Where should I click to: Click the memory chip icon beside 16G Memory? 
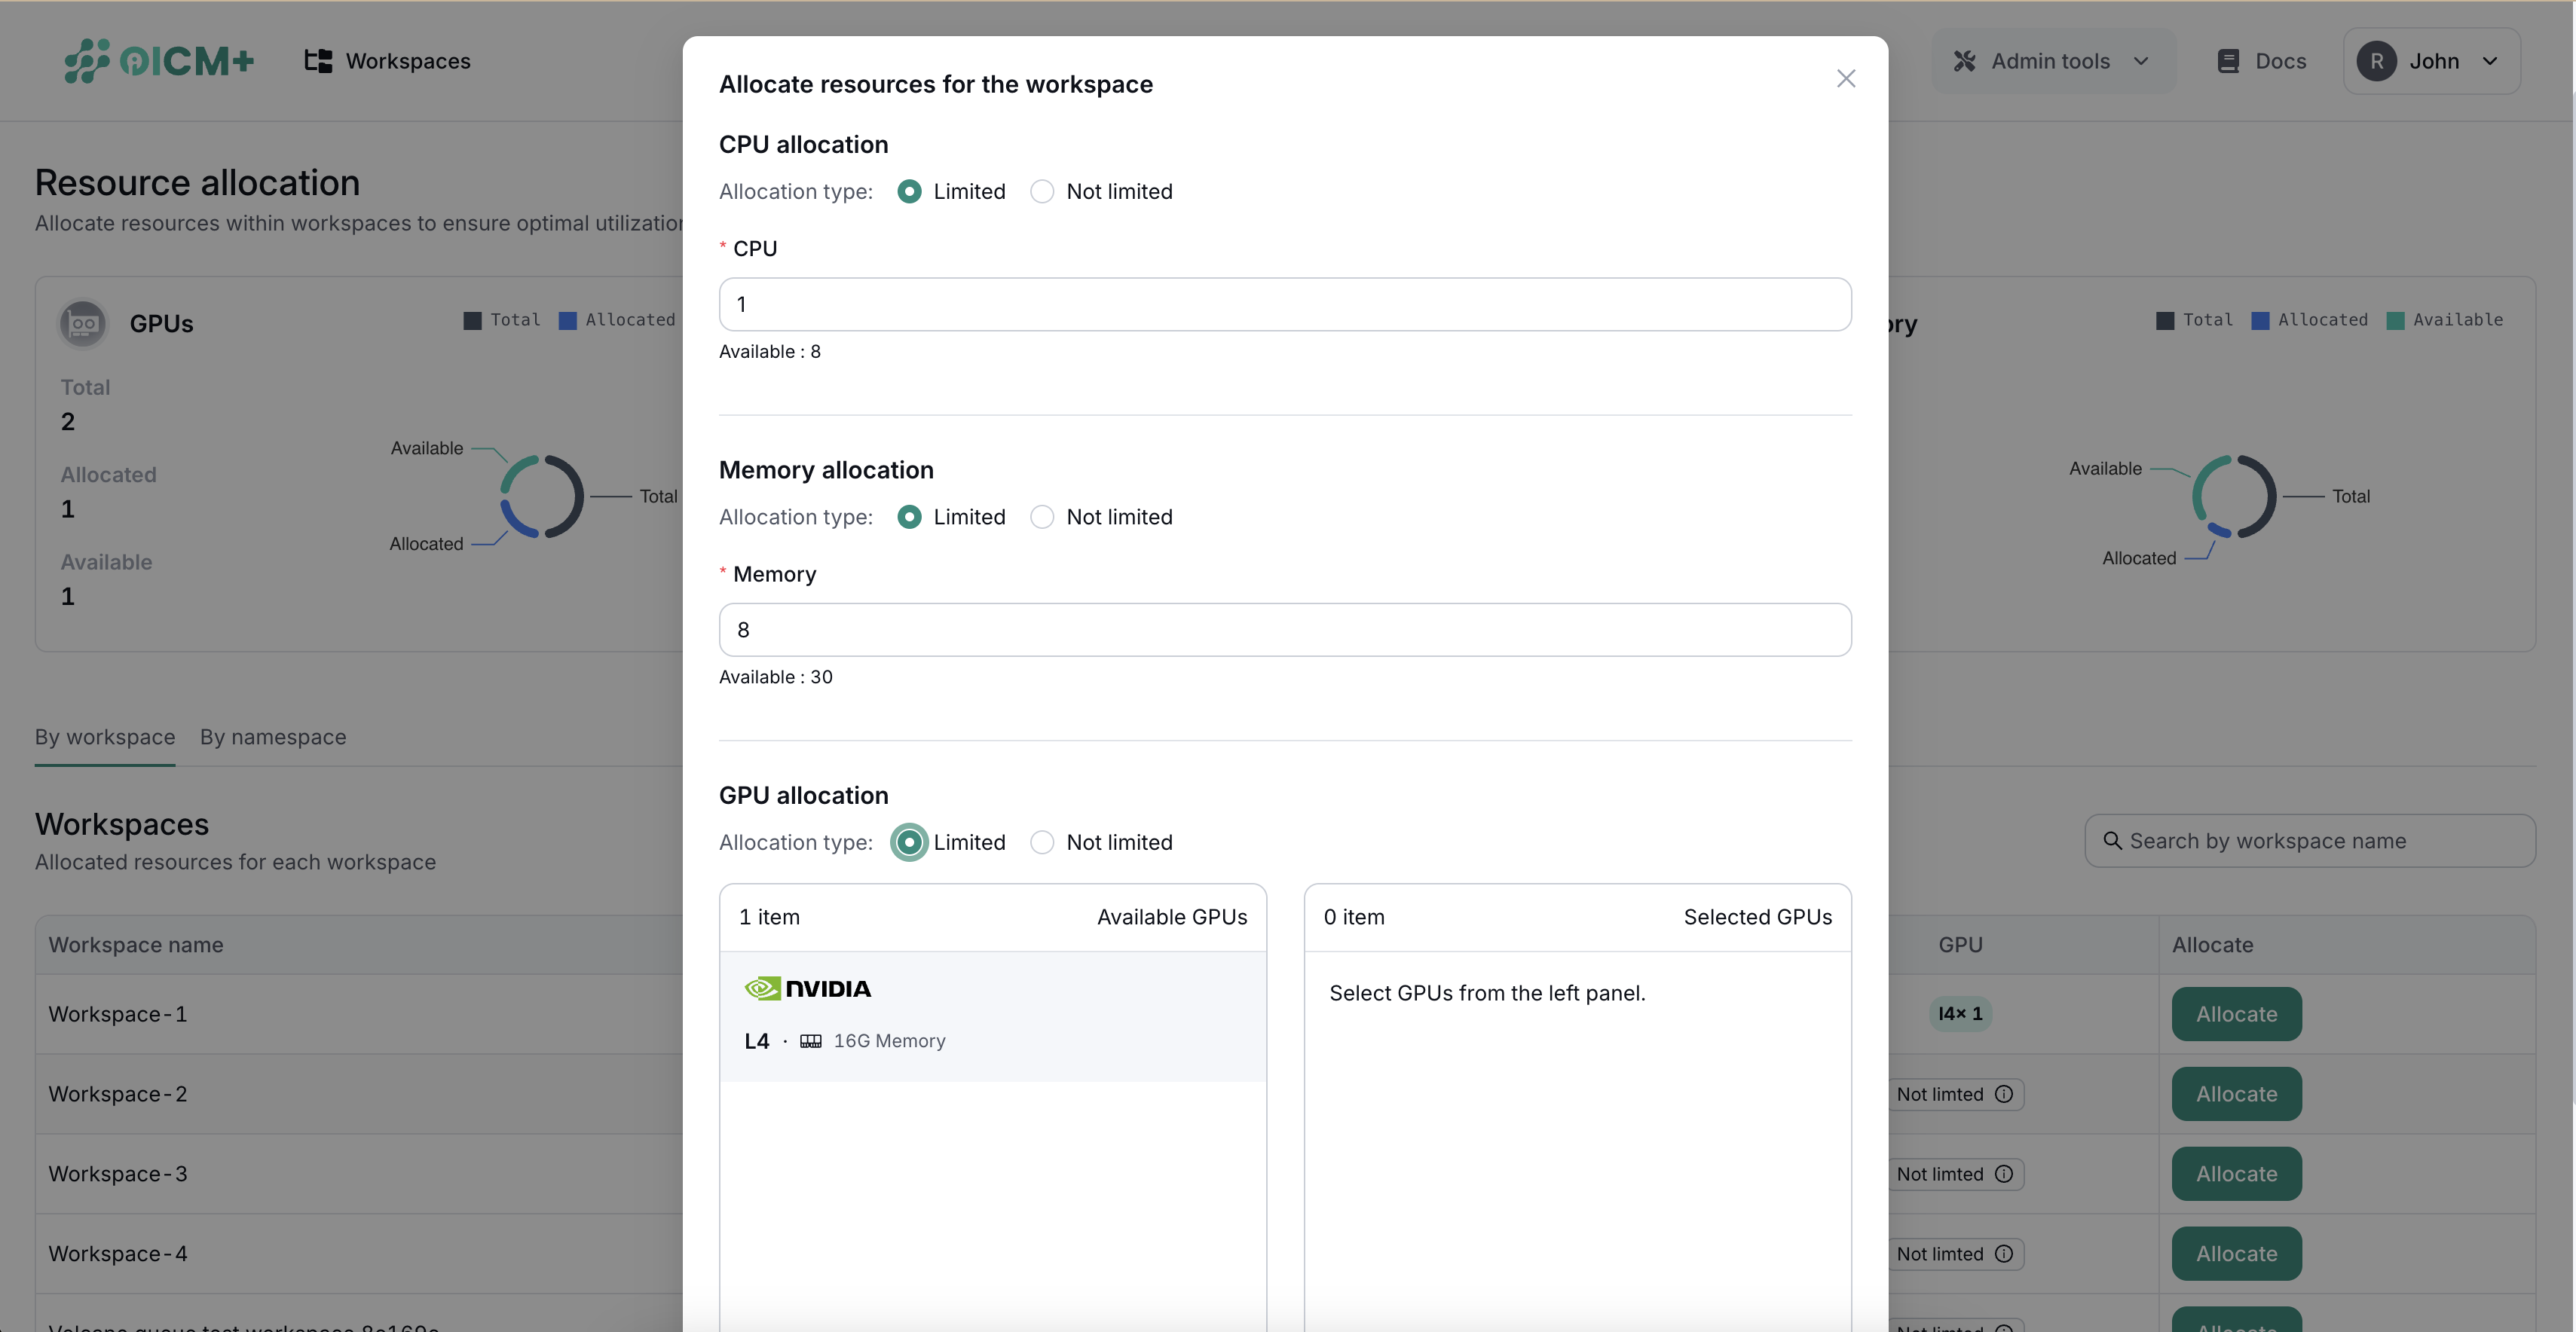pyautogui.click(x=811, y=1040)
